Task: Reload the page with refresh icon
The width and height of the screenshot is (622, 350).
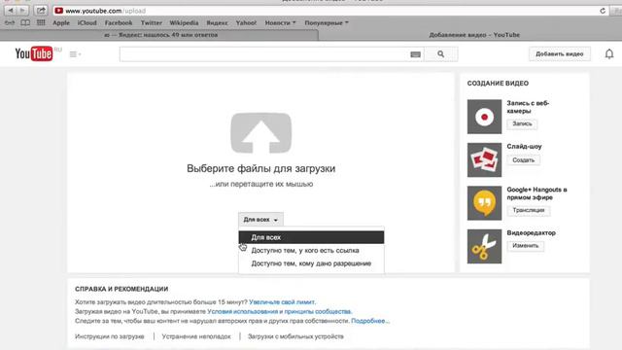Action: [603, 11]
